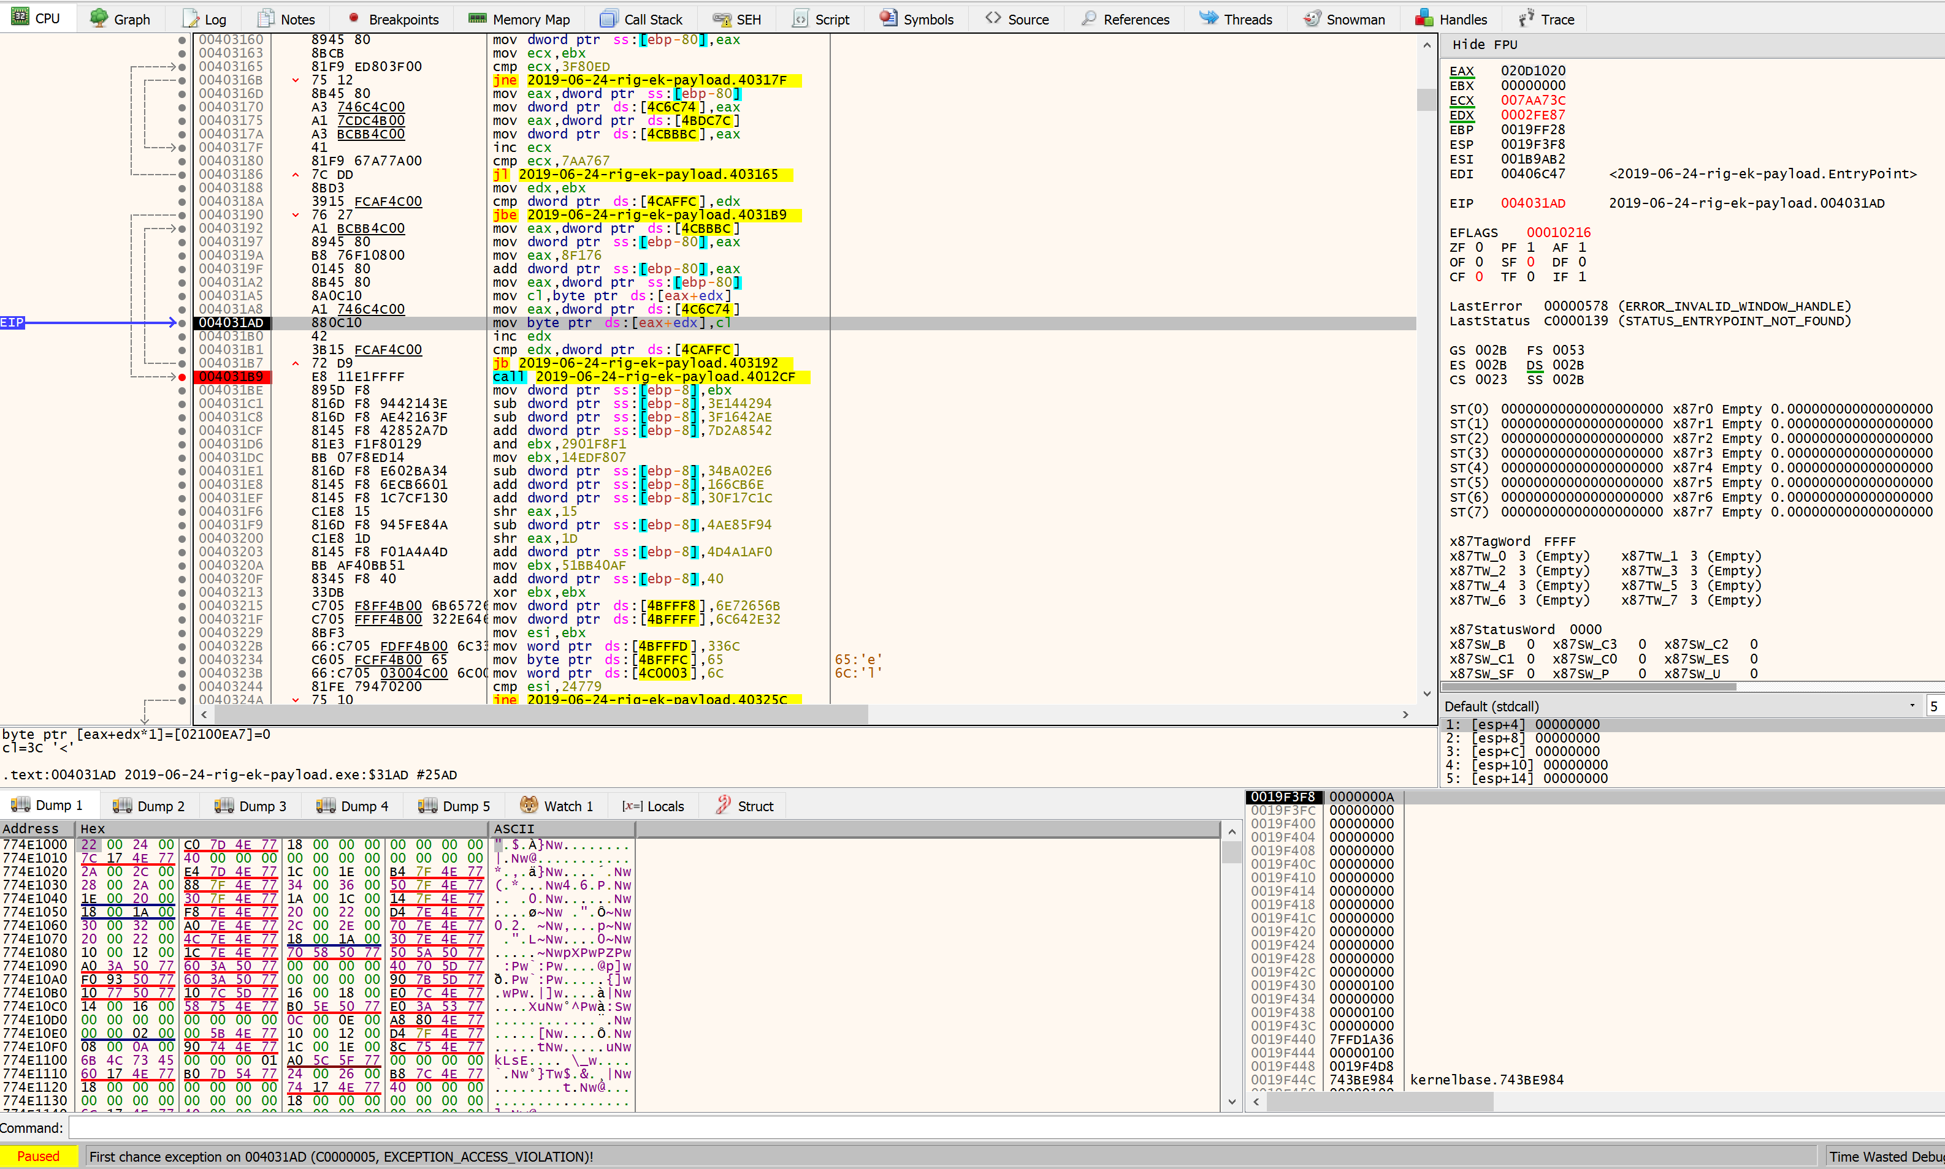Viewport: 1945px width, 1169px height.
Task: Click the Source tab icon
Action: pyautogui.click(x=993, y=18)
